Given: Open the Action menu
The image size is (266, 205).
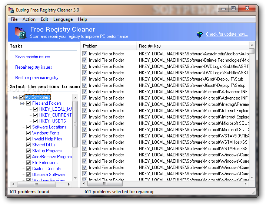Looking at the screenshot, I should coord(29,19).
